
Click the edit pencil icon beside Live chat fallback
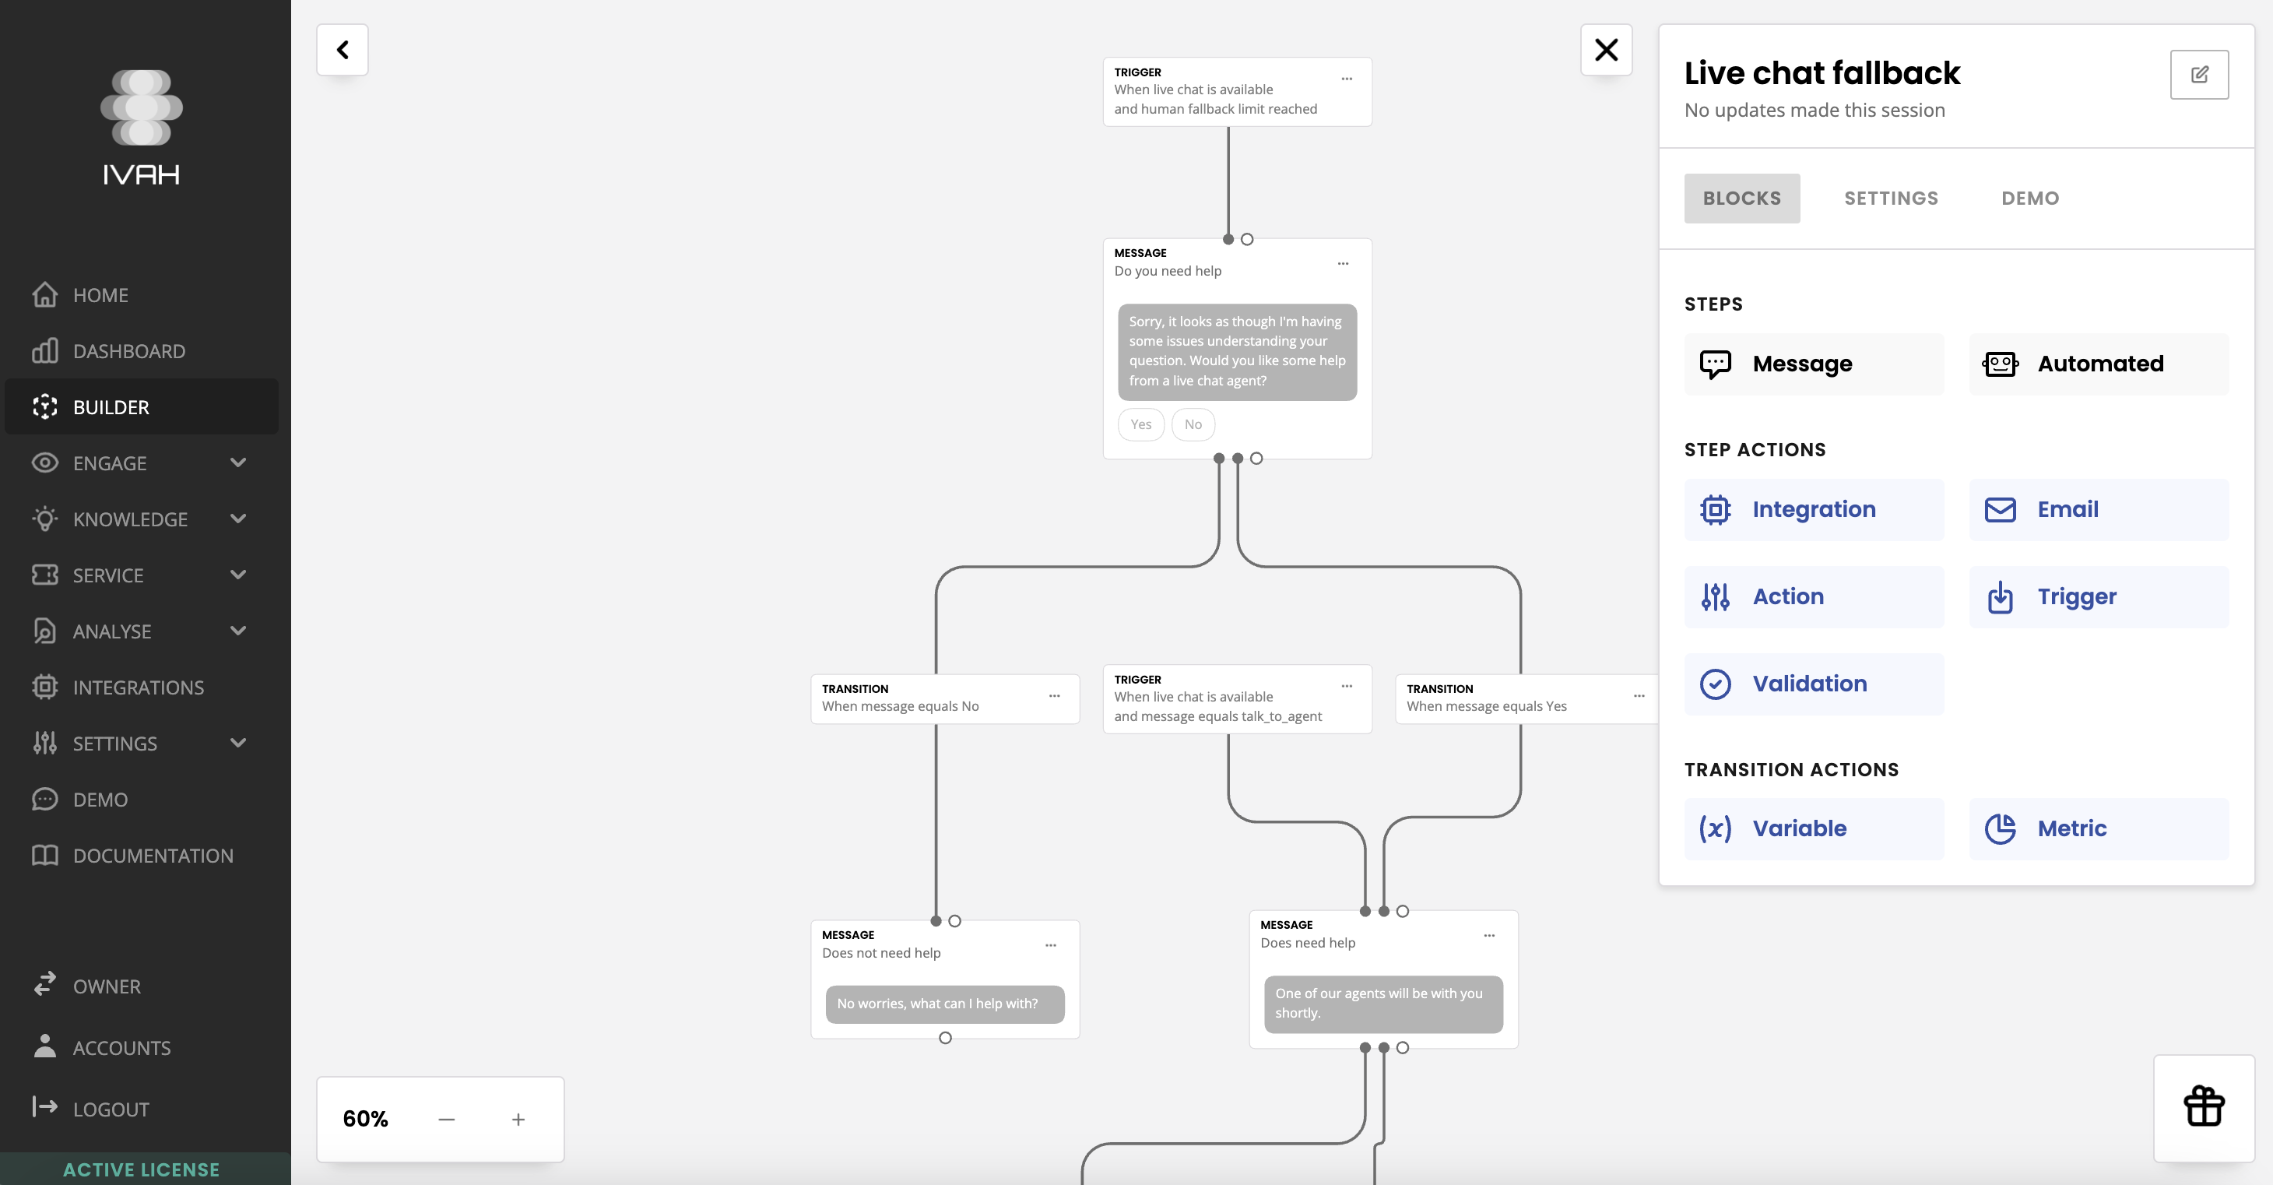click(x=2198, y=75)
